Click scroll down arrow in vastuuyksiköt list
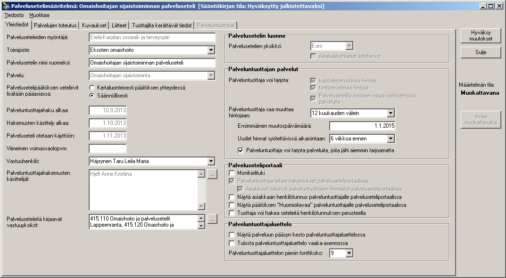The height and width of the screenshot is (278, 506). [201, 225]
